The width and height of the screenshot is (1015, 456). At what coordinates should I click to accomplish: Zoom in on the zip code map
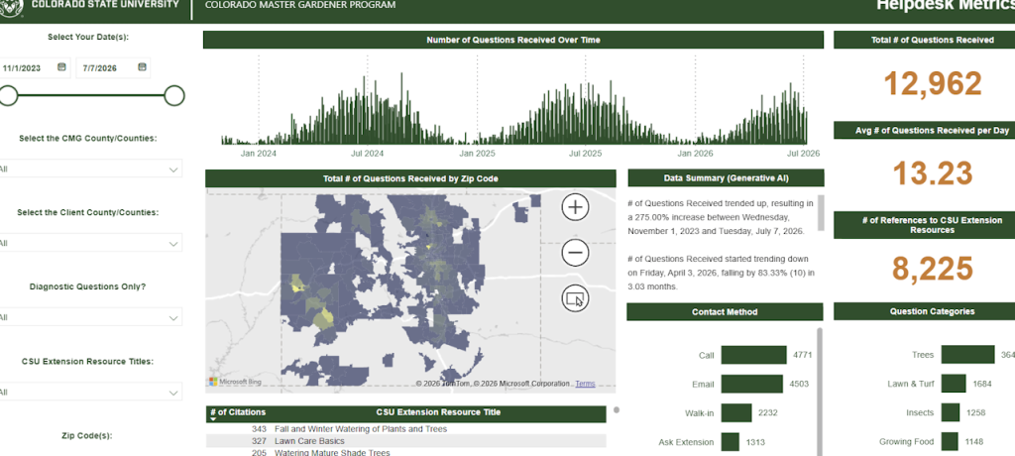click(x=575, y=207)
